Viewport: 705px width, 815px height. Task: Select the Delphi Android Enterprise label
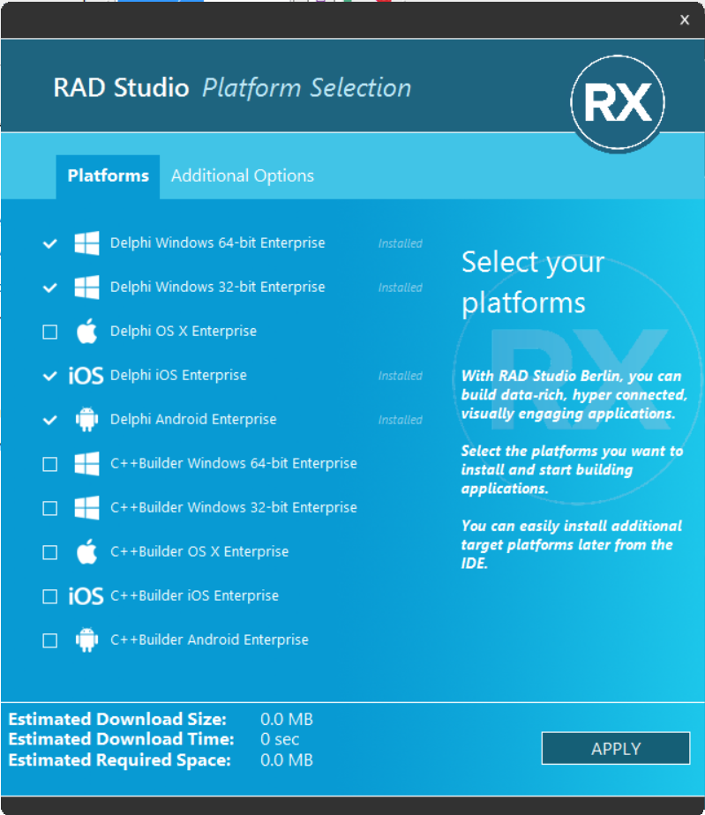(x=193, y=420)
